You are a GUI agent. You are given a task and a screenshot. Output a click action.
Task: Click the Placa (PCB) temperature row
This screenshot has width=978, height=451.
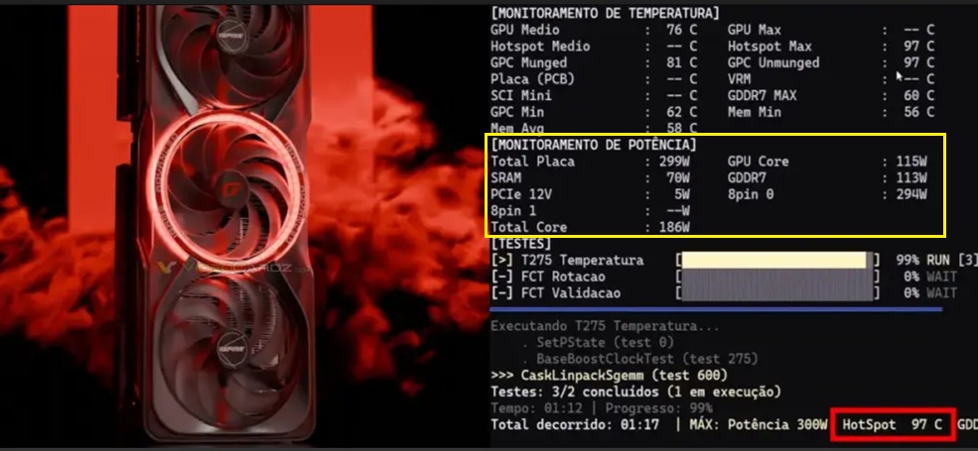(594, 79)
